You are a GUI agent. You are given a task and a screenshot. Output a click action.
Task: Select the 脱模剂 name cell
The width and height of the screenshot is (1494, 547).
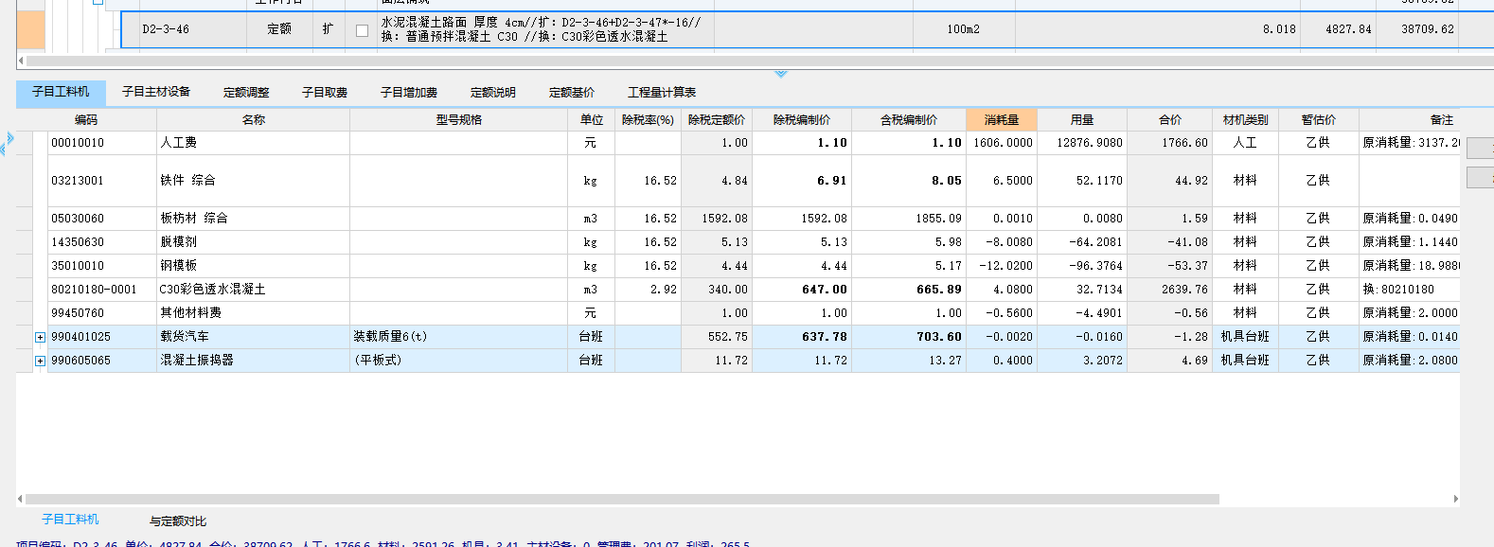click(x=254, y=242)
